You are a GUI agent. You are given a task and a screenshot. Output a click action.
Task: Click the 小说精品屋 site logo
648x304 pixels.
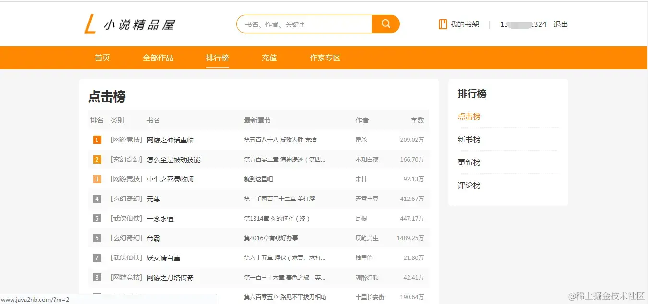[x=130, y=24]
